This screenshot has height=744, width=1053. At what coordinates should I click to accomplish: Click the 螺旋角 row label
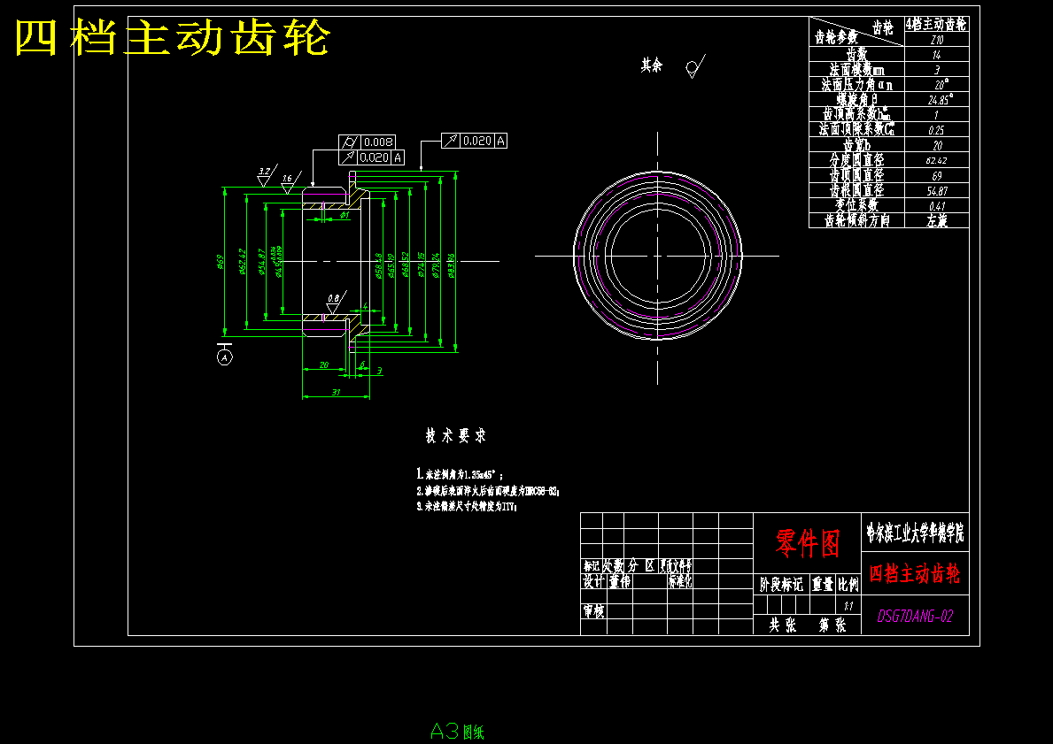pyautogui.click(x=857, y=99)
